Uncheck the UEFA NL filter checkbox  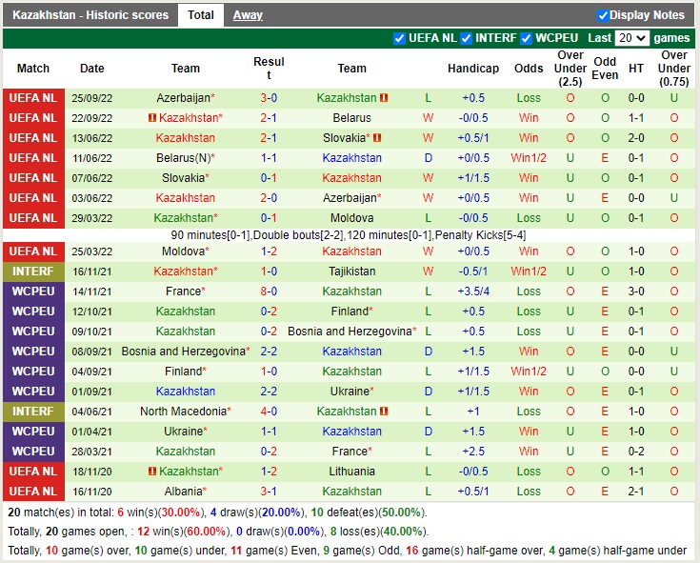(x=400, y=38)
